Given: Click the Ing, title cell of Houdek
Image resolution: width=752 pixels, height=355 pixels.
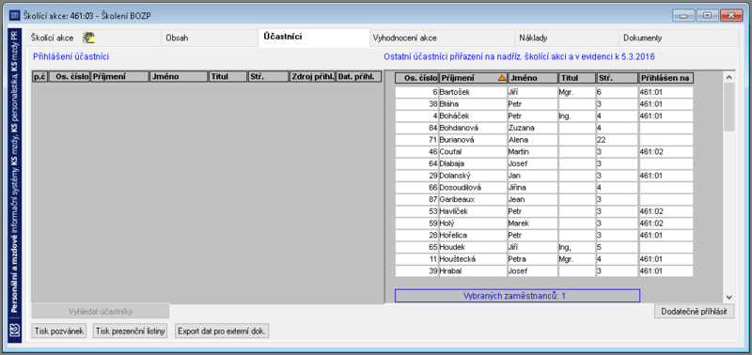Looking at the screenshot, I should click(576, 247).
